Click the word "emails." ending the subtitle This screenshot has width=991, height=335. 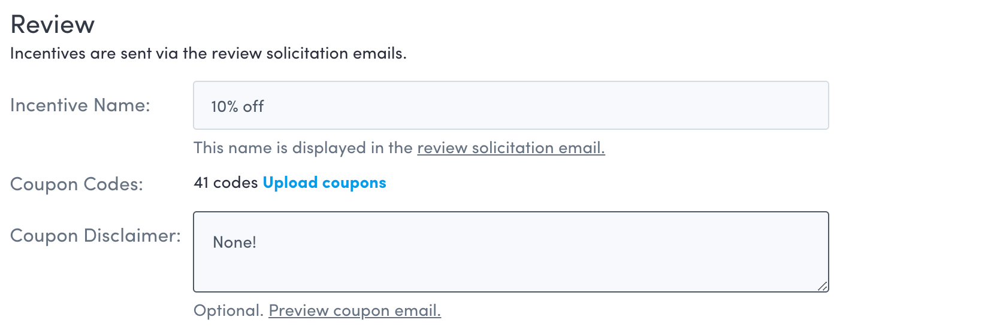pyautogui.click(x=380, y=54)
